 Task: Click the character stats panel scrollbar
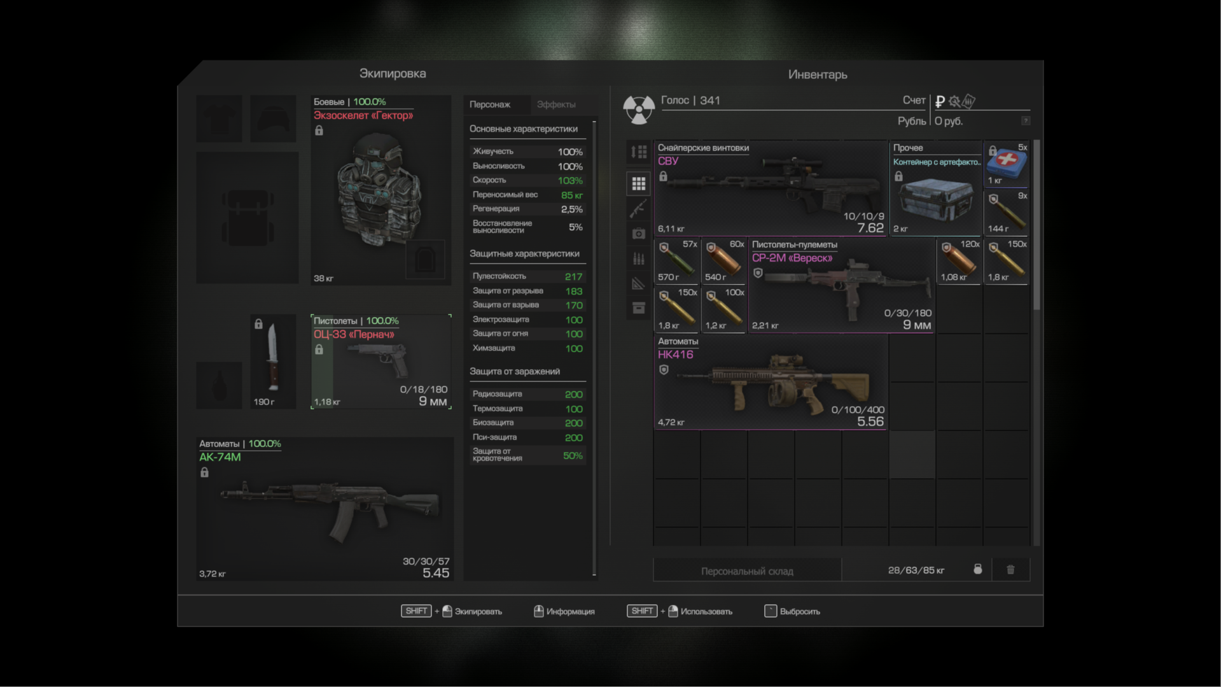coord(594,348)
